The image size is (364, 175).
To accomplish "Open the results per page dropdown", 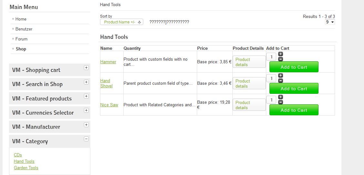I will click(x=330, y=22).
